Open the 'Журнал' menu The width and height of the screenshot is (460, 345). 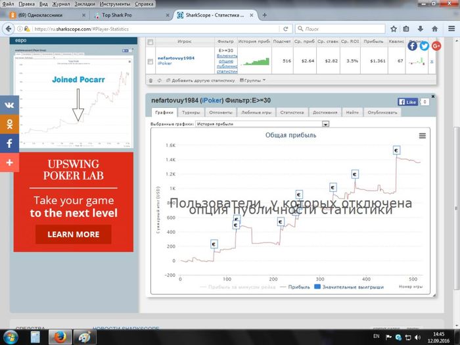pos(61,4)
